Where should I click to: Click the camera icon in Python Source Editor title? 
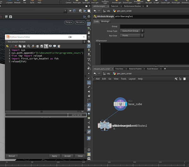[x=70, y=37]
